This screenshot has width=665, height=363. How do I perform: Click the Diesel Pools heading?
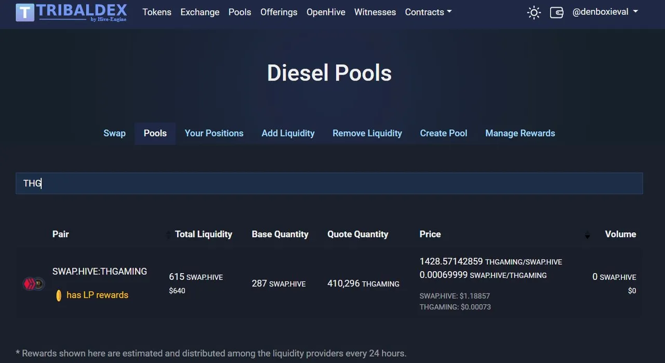(329, 73)
